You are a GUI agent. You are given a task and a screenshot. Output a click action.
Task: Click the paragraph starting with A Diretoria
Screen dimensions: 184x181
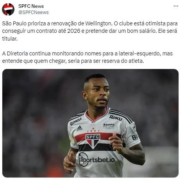pyautogui.click(x=88, y=57)
